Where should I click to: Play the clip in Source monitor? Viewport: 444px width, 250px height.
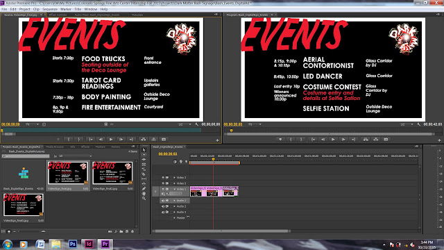pyautogui.click(x=111, y=140)
